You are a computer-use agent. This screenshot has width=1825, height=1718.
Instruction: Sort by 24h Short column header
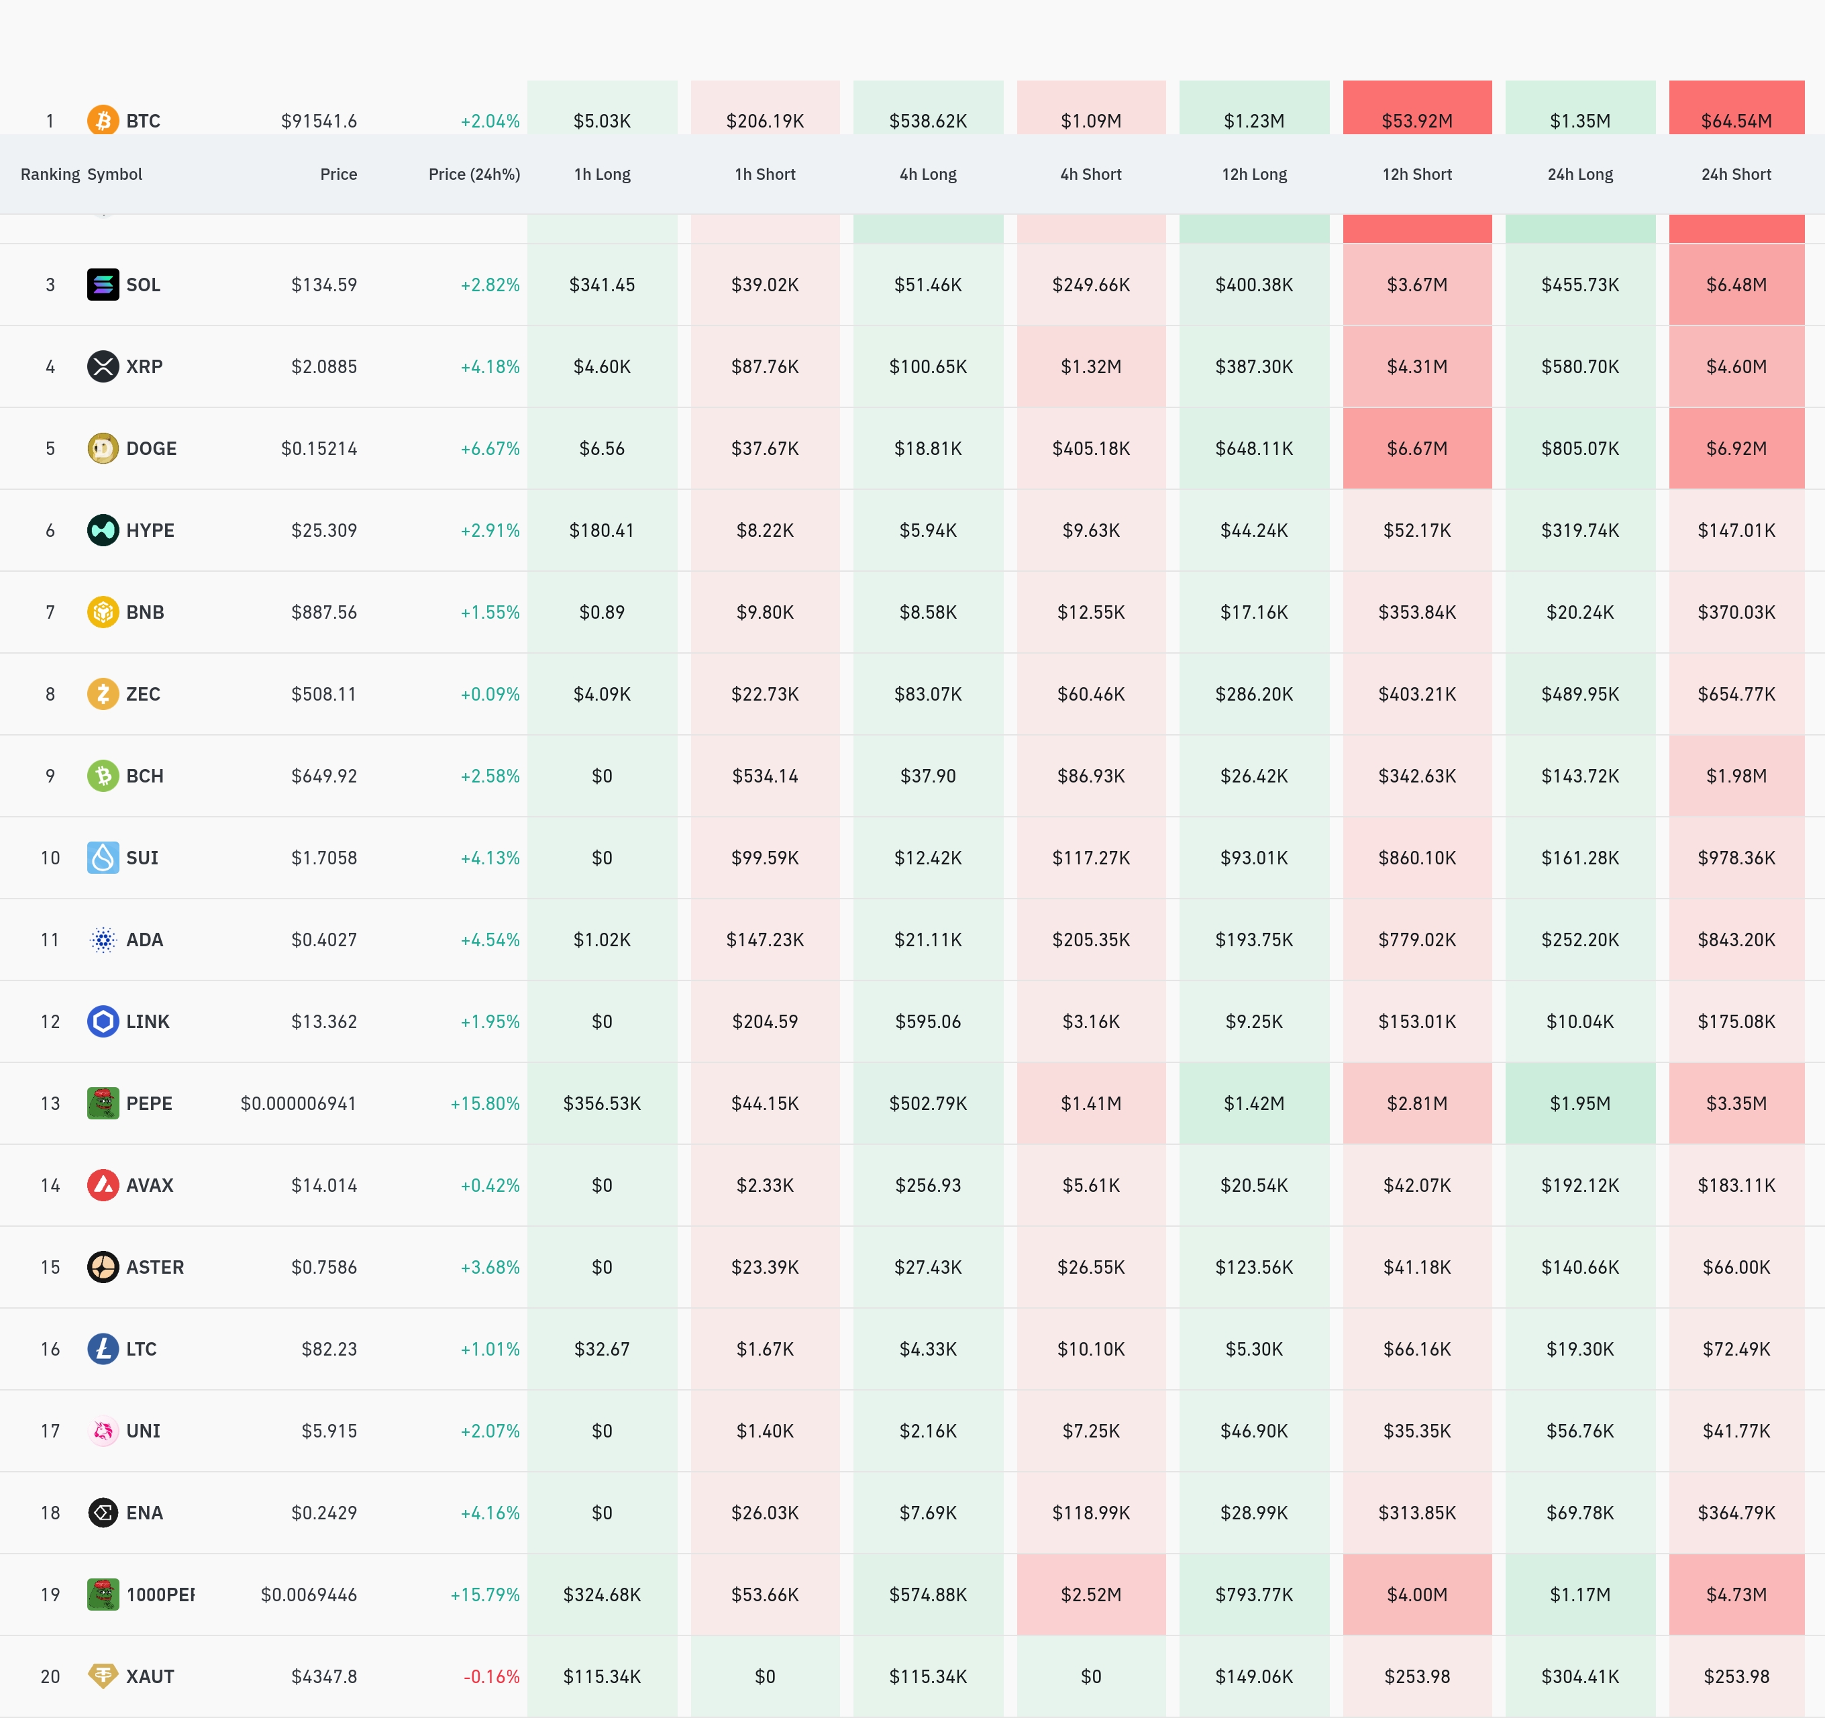1735,174
